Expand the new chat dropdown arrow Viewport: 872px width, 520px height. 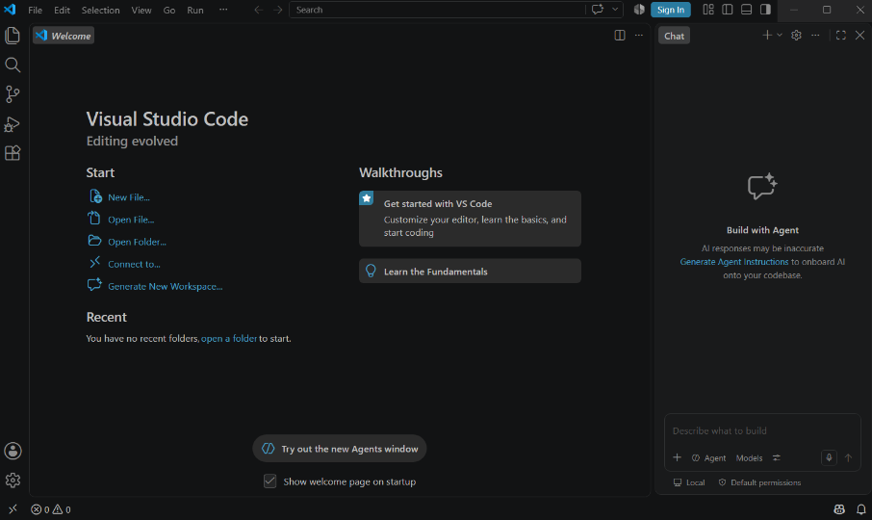click(780, 35)
